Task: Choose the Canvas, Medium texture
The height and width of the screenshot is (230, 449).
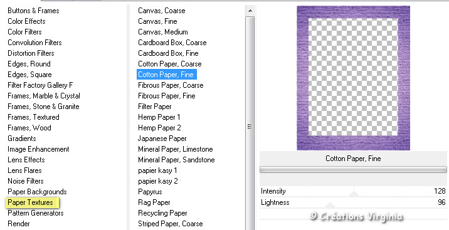Action: [163, 32]
